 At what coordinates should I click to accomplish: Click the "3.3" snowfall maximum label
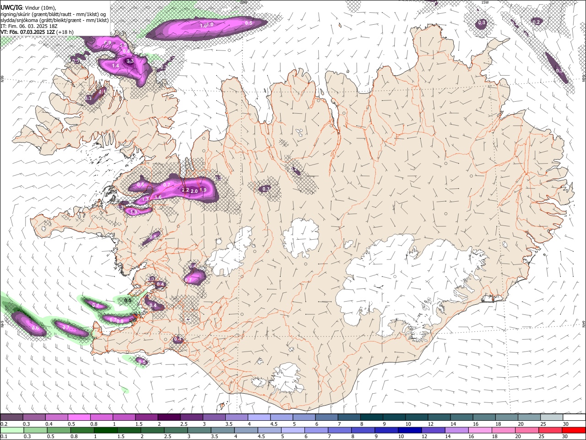click(x=130, y=61)
